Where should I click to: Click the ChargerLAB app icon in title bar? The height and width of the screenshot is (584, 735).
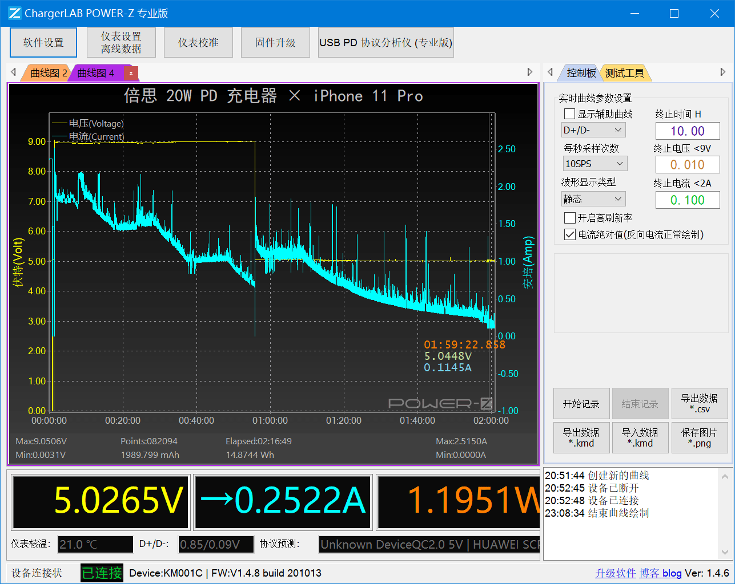(14, 13)
